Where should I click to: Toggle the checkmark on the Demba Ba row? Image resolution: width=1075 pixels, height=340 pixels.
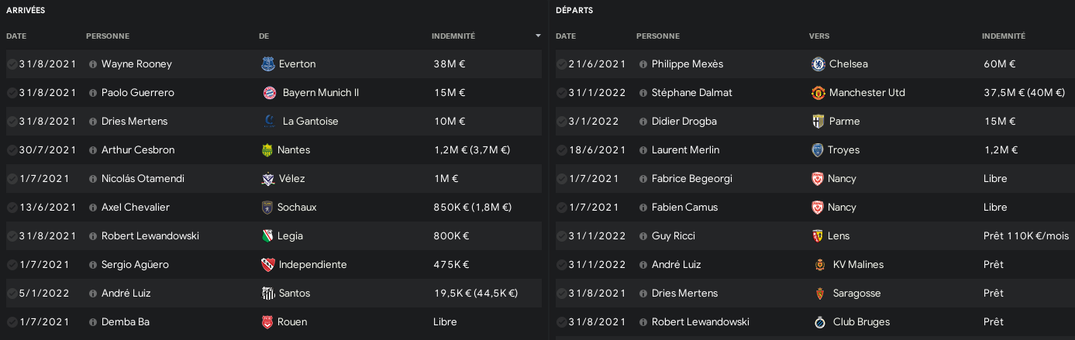click(12, 322)
